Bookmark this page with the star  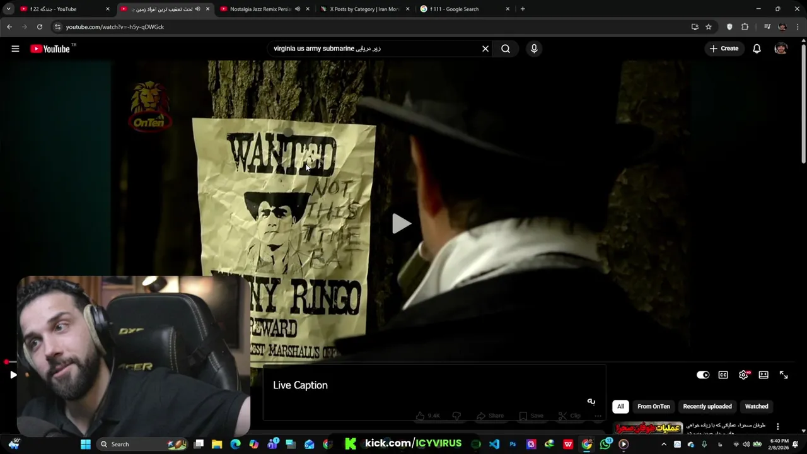(x=709, y=26)
